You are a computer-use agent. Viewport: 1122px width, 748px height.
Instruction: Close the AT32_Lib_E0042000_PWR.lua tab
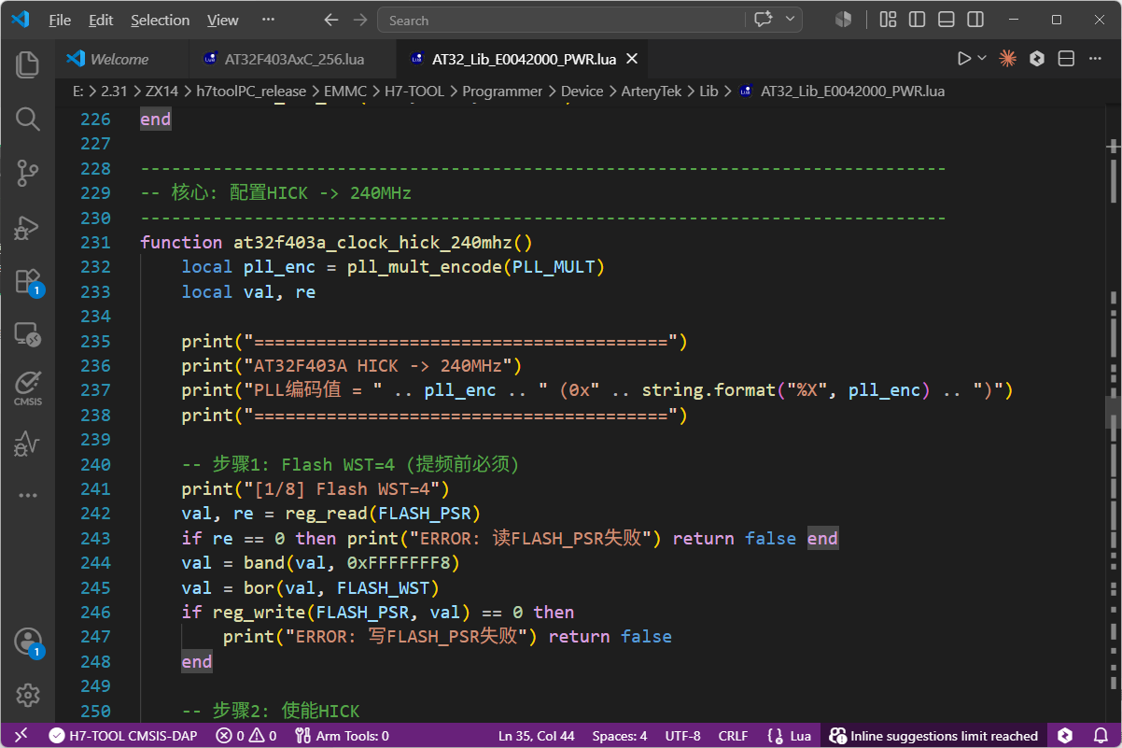(x=632, y=59)
